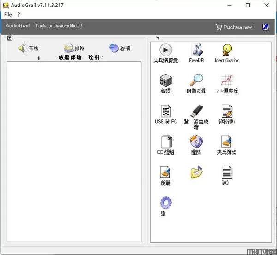
Task: Select the USB to PC tool
Action: coord(165,111)
